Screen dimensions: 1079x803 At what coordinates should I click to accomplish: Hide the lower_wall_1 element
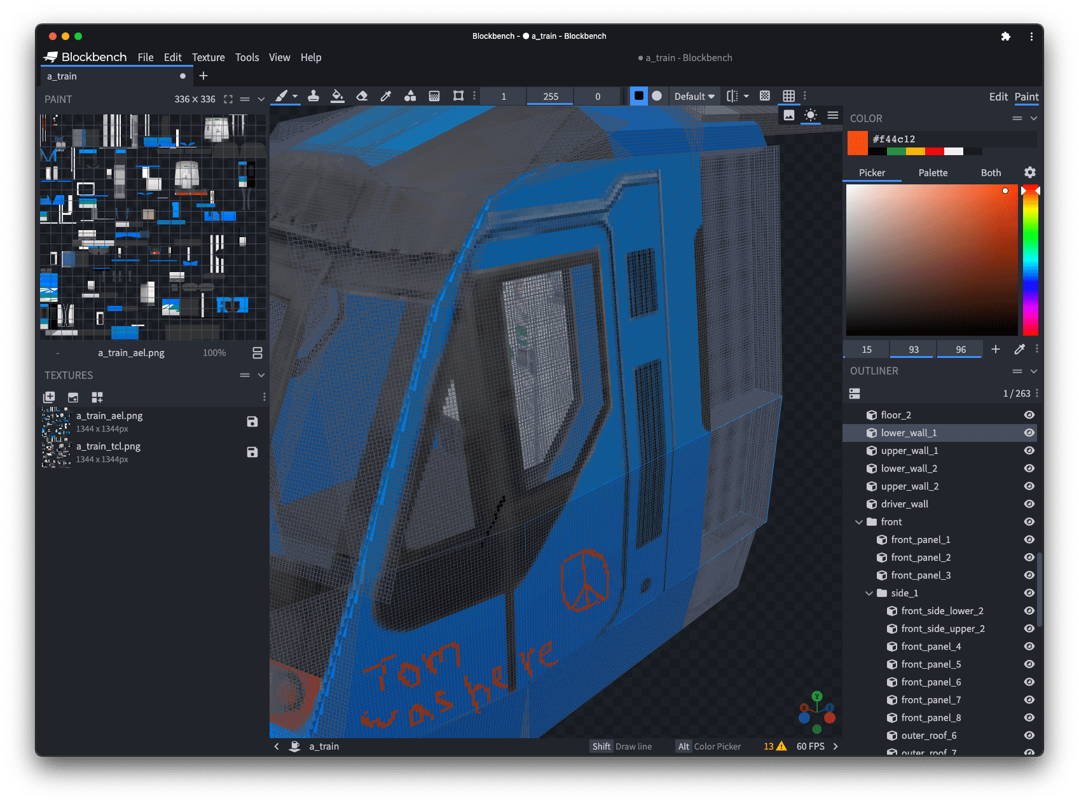click(x=1029, y=433)
